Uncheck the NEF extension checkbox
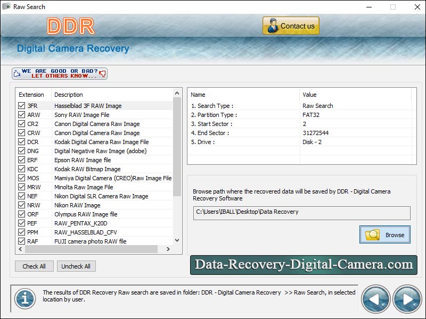Viewport: 426px width, 319px height. pos(21,196)
